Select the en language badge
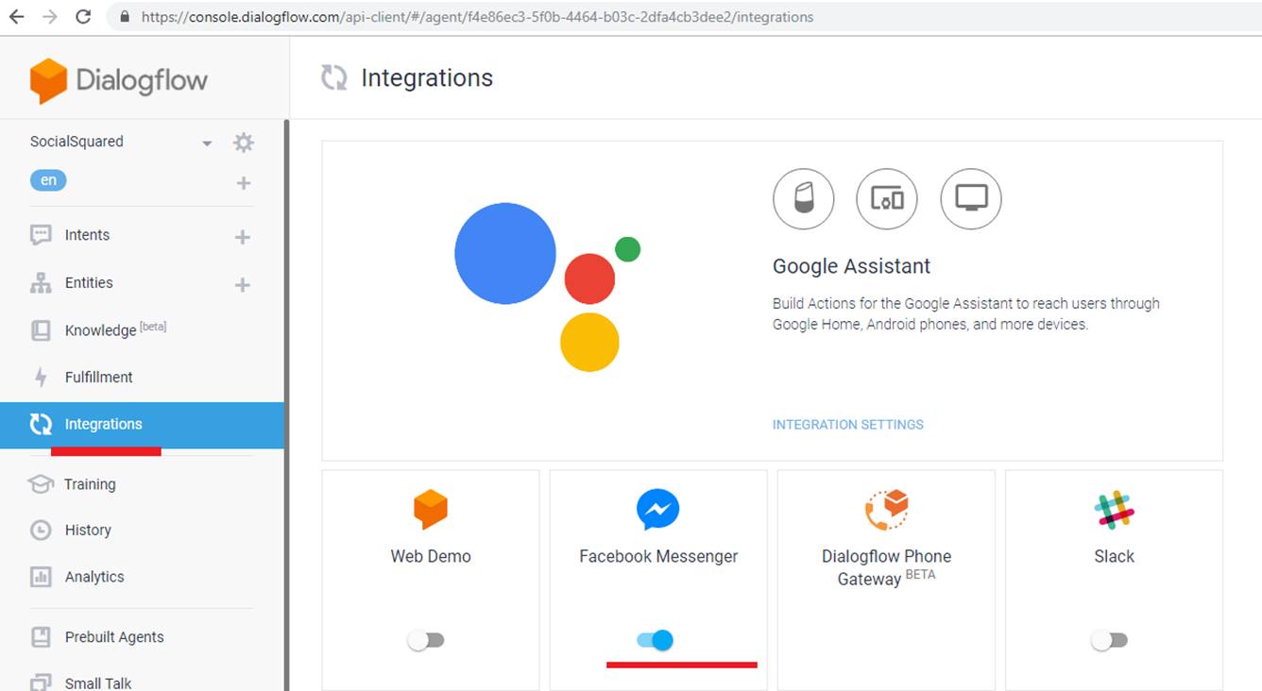The width and height of the screenshot is (1262, 691). click(x=48, y=180)
